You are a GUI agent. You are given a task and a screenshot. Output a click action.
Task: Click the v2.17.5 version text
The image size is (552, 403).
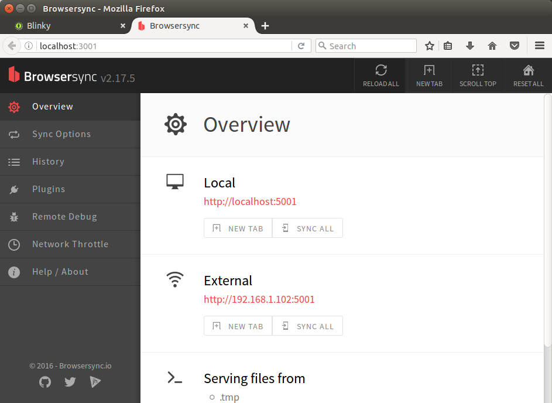click(118, 78)
